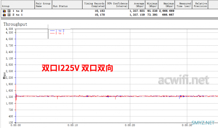This screenshot has width=218, height=128.
Task: Click the red '2 to 1' legend entry
Action: pos(57,33)
